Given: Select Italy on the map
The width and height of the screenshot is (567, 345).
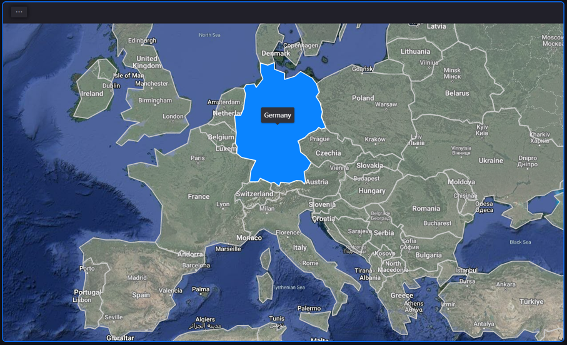Looking at the screenshot, I should [x=300, y=247].
